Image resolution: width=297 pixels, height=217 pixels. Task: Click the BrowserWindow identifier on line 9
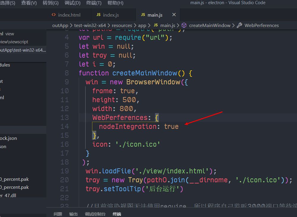[153, 82]
